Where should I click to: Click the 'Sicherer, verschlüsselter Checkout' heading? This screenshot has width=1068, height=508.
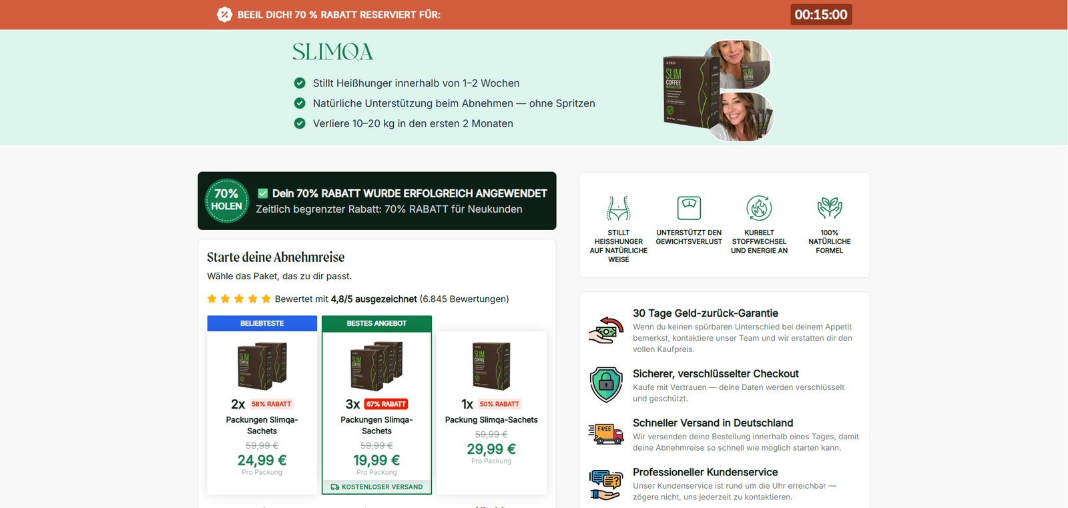click(x=716, y=374)
